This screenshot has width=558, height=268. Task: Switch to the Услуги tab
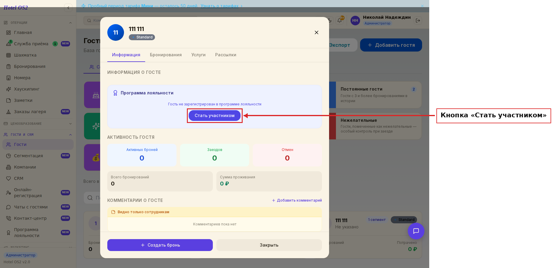tap(199, 55)
